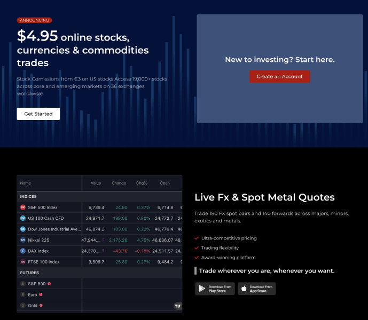
Task: Click the Nikkei 225 logo icon
Action: click(22, 240)
